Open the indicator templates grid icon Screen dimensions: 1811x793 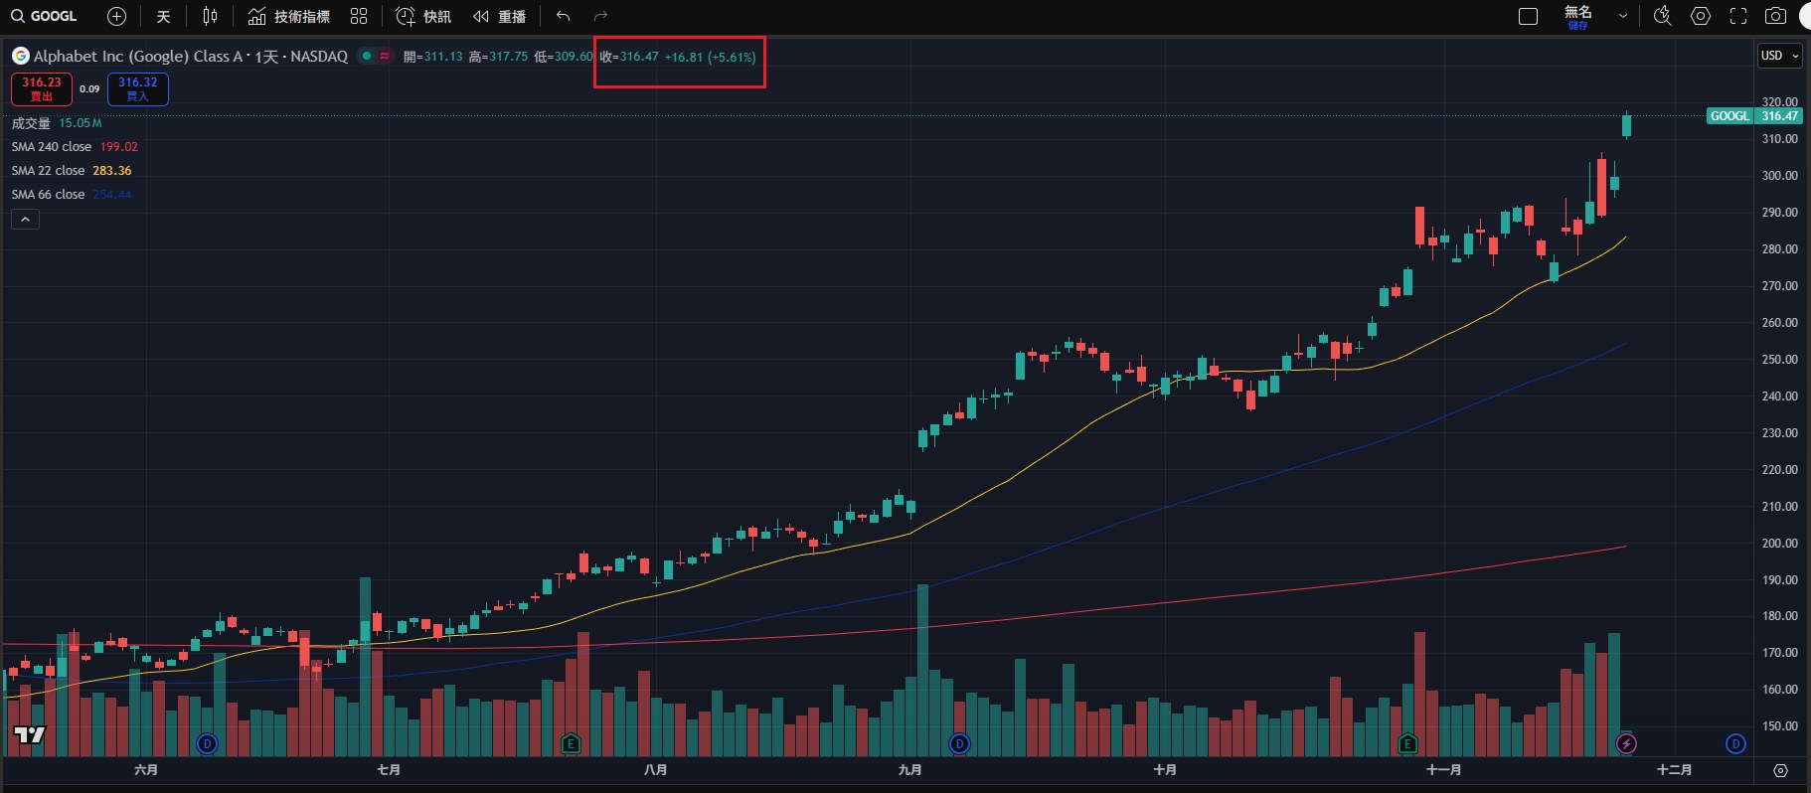(359, 16)
